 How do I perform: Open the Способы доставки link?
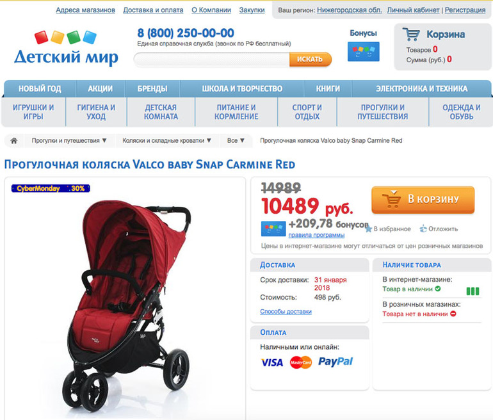click(x=286, y=312)
